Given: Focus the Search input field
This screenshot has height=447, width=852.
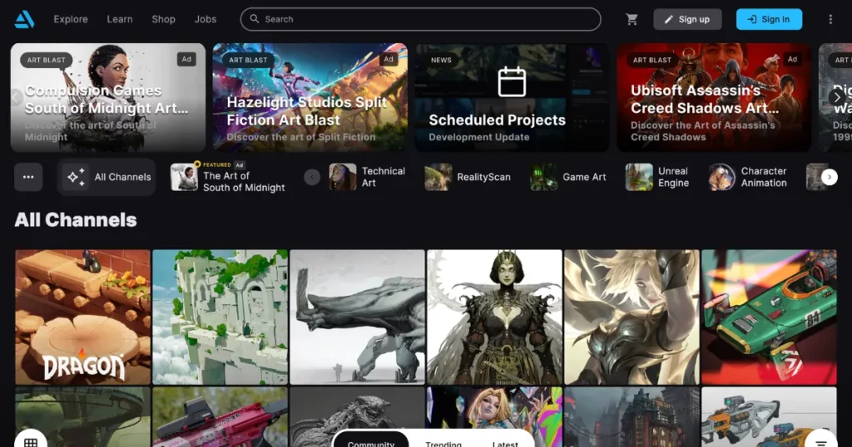Looking at the screenshot, I should coord(420,19).
